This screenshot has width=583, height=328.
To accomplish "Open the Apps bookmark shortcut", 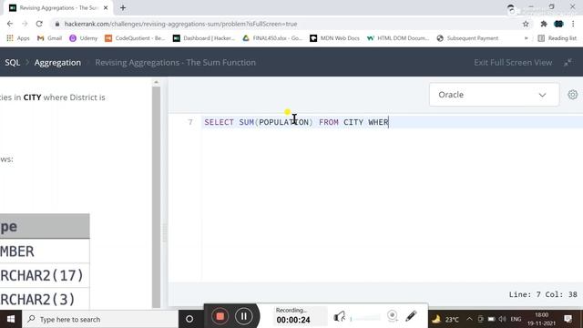I will pos(18,38).
